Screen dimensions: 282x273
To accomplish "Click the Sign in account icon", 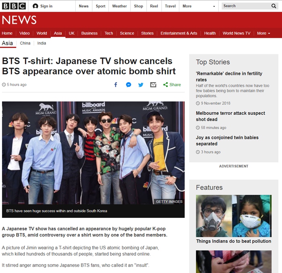I will [x=35, y=6].
